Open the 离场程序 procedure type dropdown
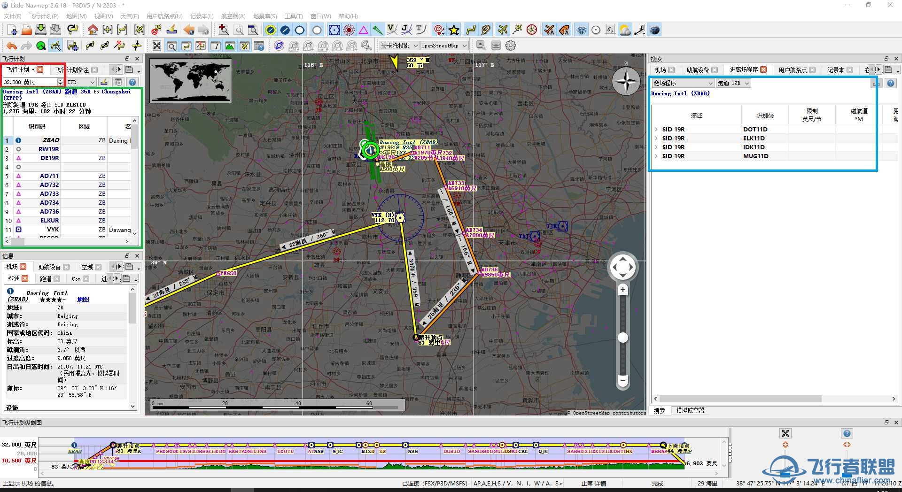 click(683, 83)
